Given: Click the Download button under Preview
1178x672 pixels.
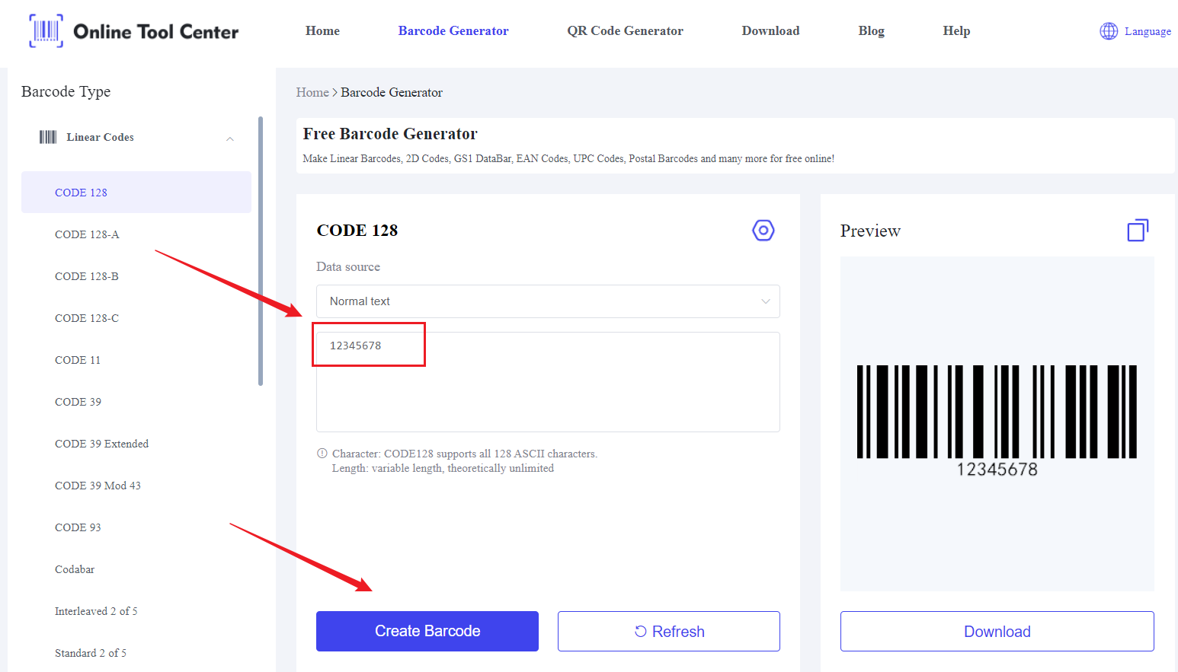Looking at the screenshot, I should 997,631.
